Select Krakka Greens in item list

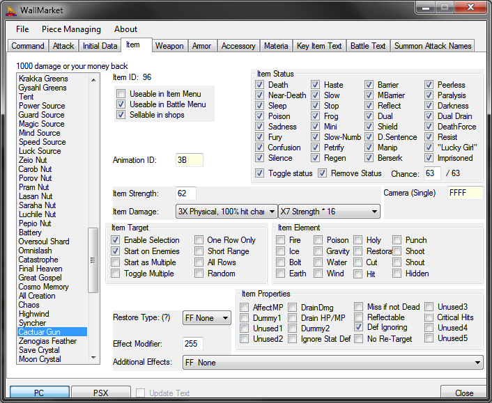(x=52, y=79)
